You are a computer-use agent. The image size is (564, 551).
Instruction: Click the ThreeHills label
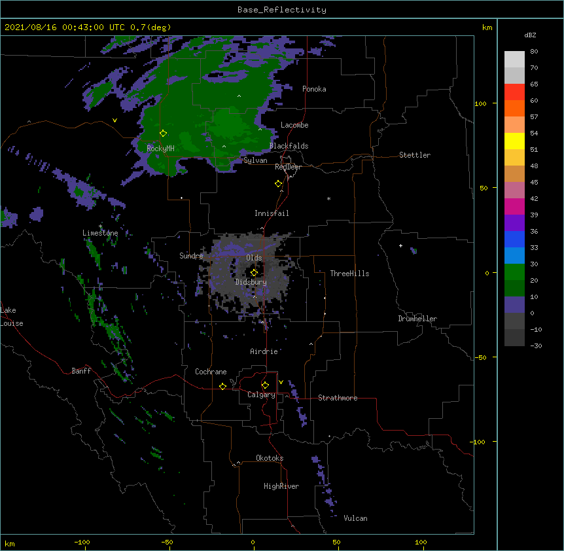349,274
